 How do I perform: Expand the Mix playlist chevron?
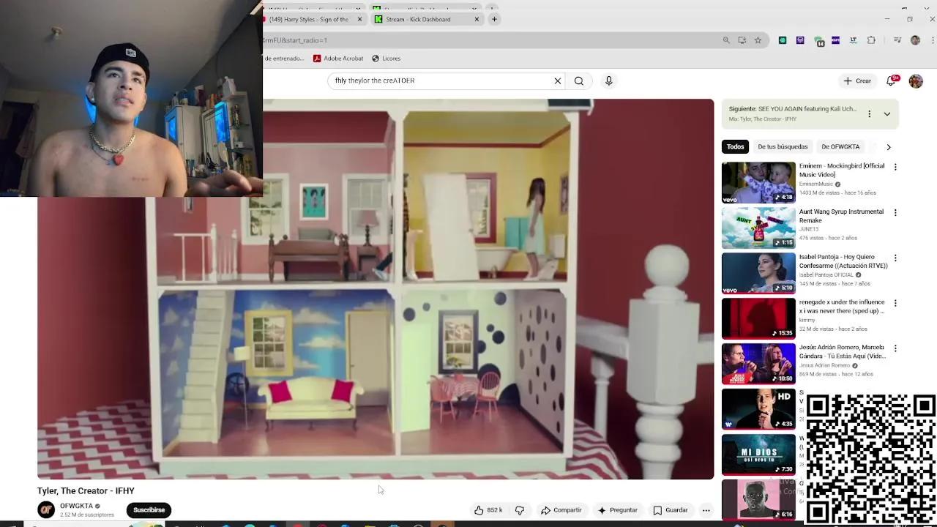pos(886,114)
